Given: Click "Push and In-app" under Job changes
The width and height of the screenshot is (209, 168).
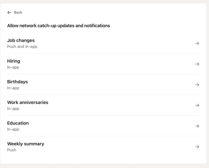Looking at the screenshot, I should 22,47.
